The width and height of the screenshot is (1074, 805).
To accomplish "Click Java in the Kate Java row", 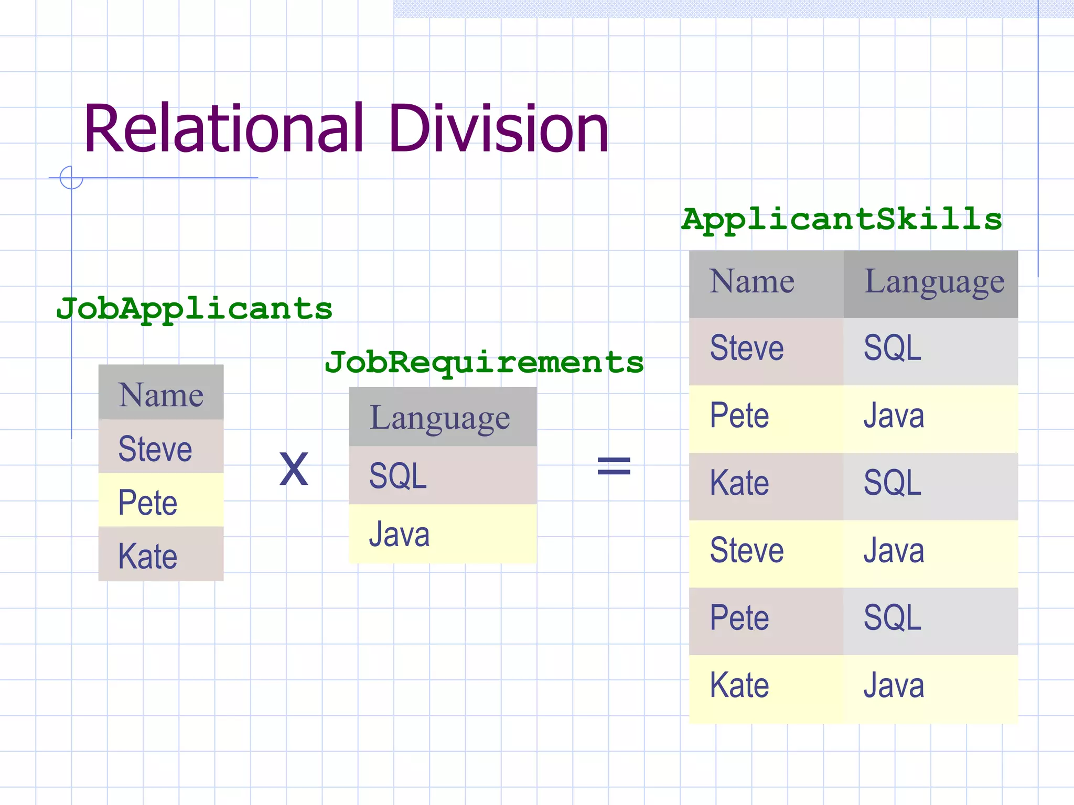I will (931, 689).
